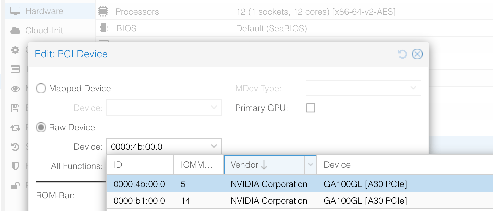Click the IOMMU group 14 cell

186,201
